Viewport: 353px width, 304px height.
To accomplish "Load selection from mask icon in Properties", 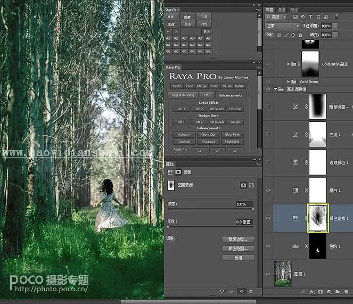I will pos(223,291).
